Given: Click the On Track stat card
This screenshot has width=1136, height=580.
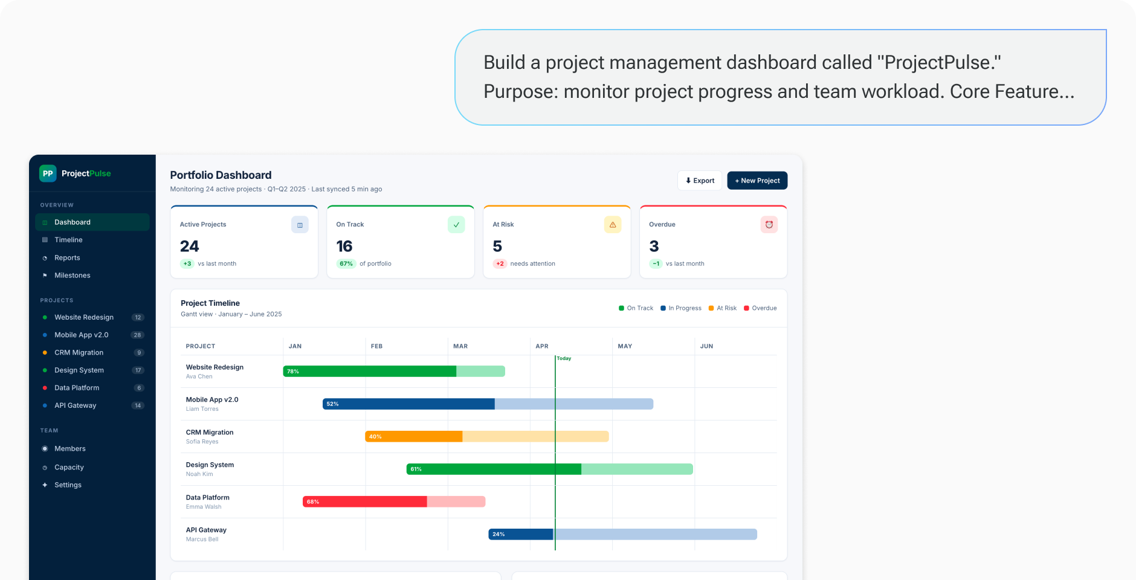Looking at the screenshot, I should click(401, 242).
